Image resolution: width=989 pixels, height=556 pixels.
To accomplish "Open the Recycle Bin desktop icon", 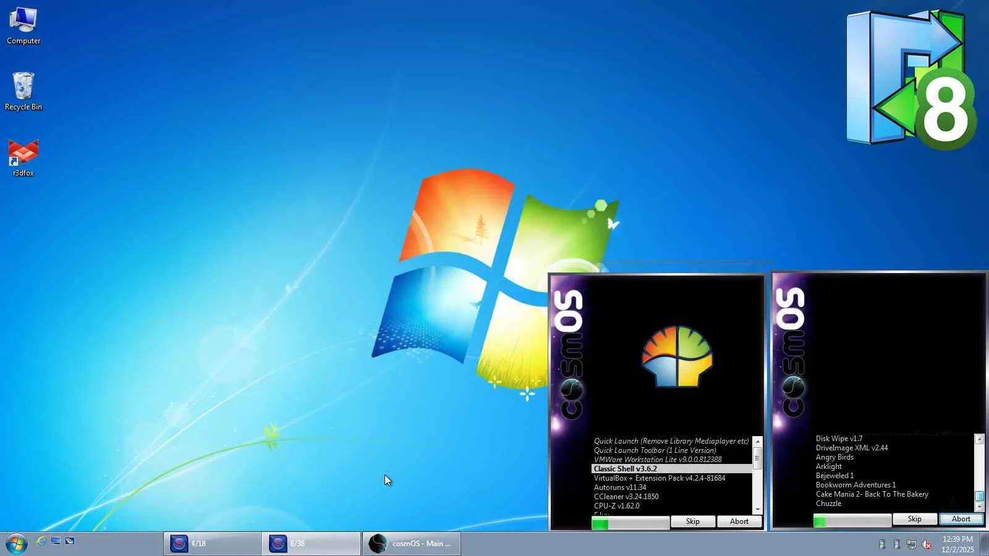I will (x=23, y=91).
